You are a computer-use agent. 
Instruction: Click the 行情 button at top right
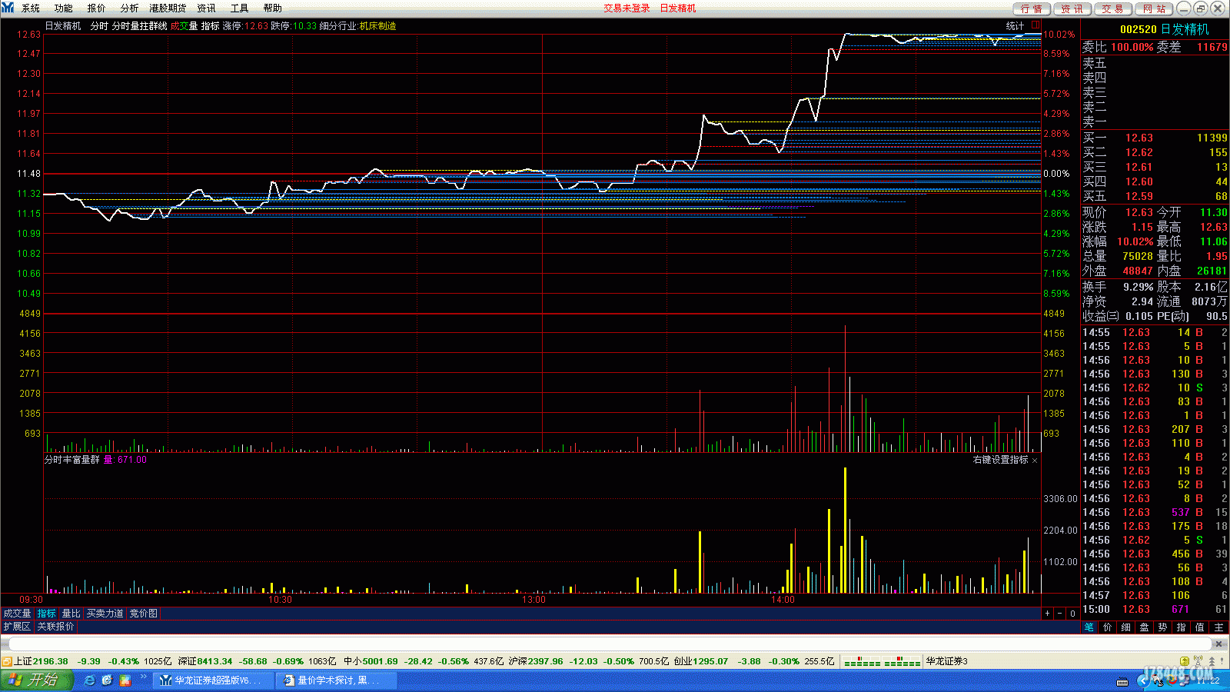click(1032, 8)
